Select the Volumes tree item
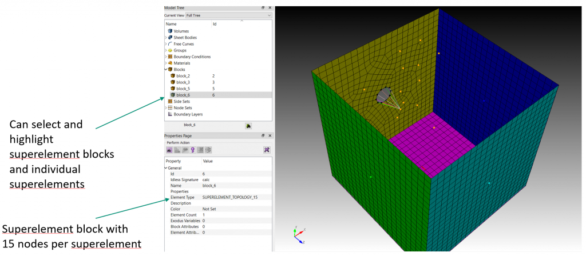This screenshot has height=256, width=586. pyautogui.click(x=181, y=31)
